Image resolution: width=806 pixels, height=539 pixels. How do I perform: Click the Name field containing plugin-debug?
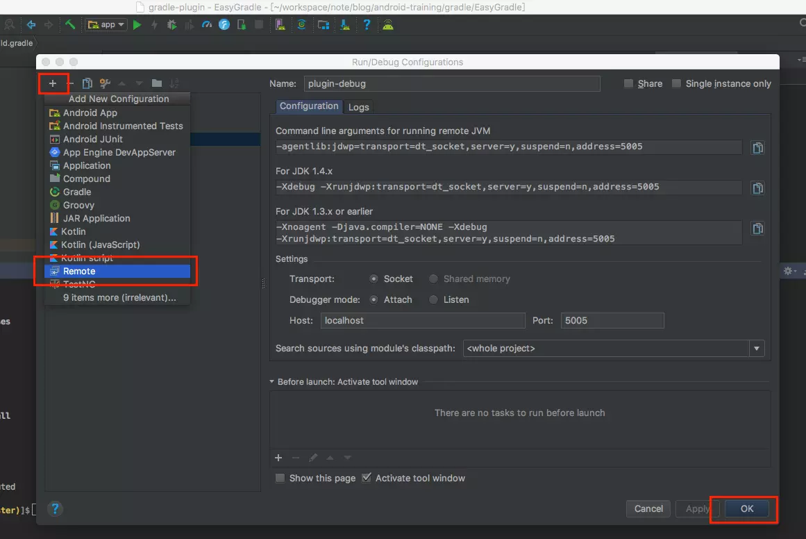(452, 84)
